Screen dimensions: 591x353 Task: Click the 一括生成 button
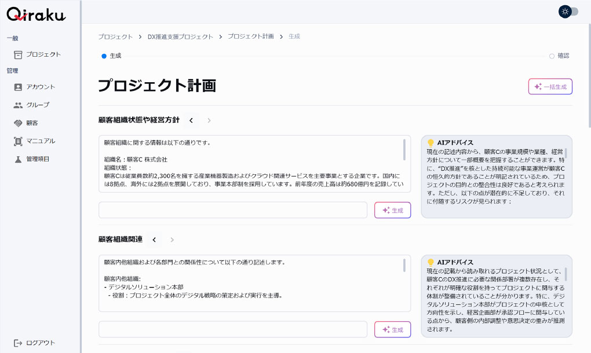(x=550, y=86)
